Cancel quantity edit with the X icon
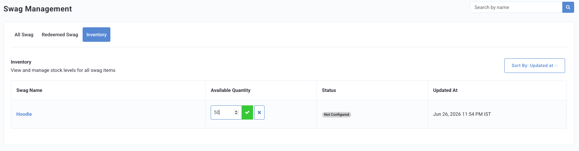 tap(259, 113)
